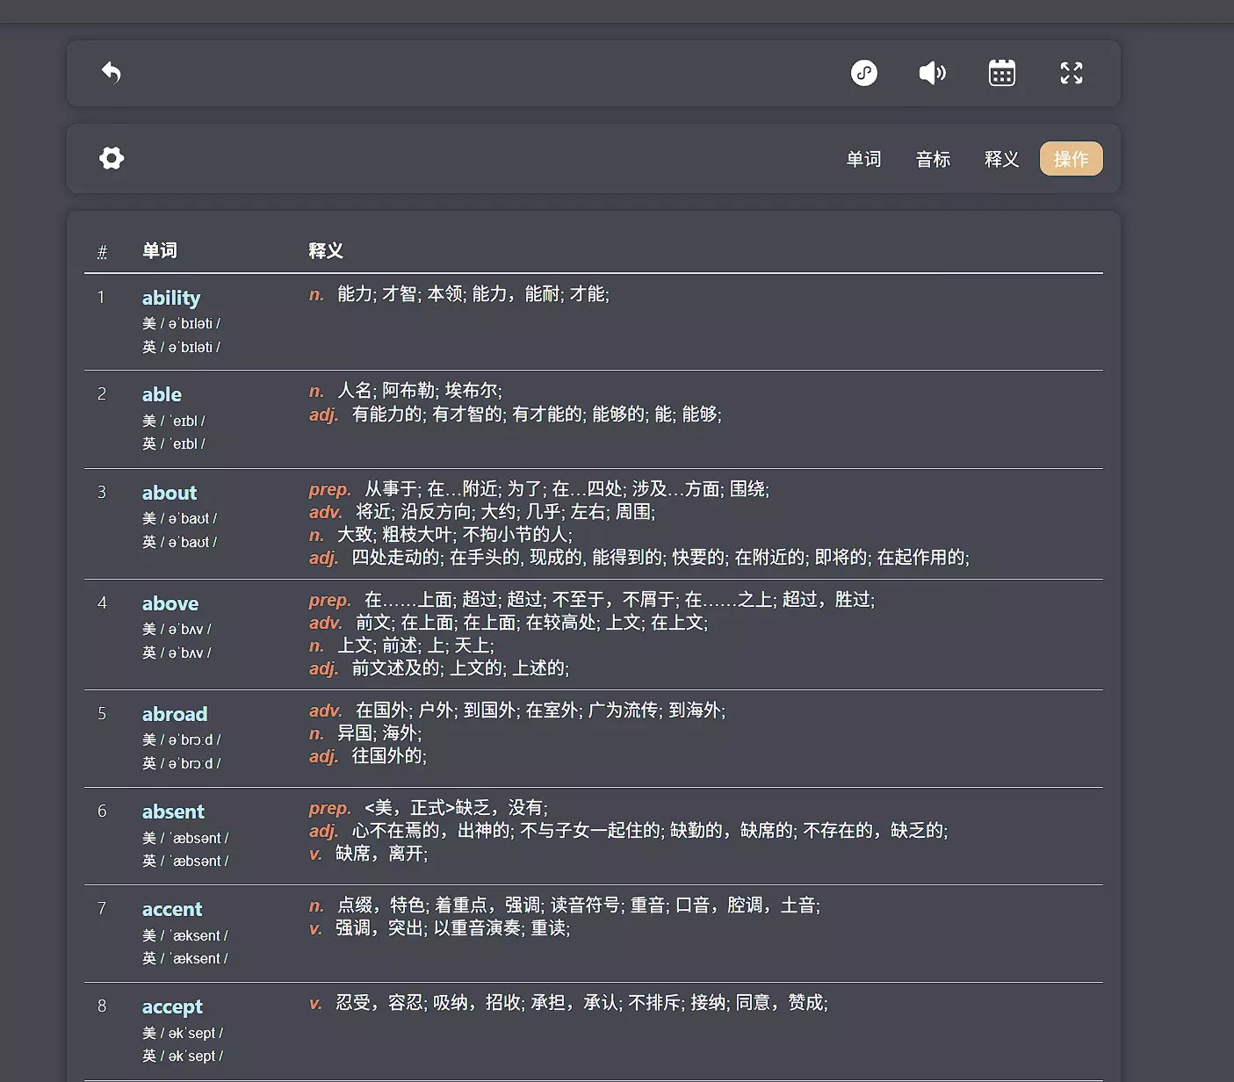Click the word 'abroad'
The height and width of the screenshot is (1082, 1234).
click(x=175, y=714)
